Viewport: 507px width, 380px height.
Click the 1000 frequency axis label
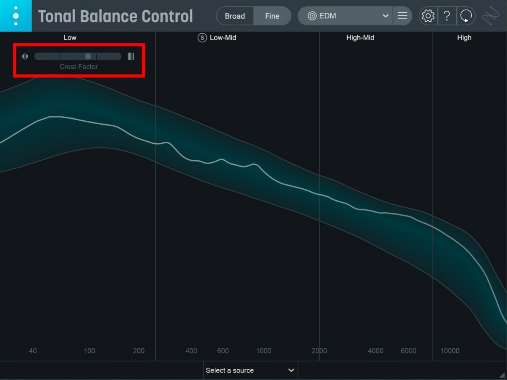263,351
